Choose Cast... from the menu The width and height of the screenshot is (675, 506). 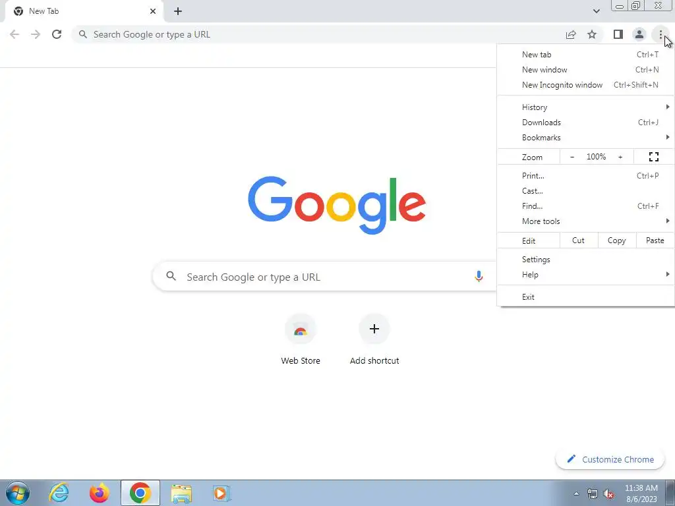pyautogui.click(x=585, y=190)
